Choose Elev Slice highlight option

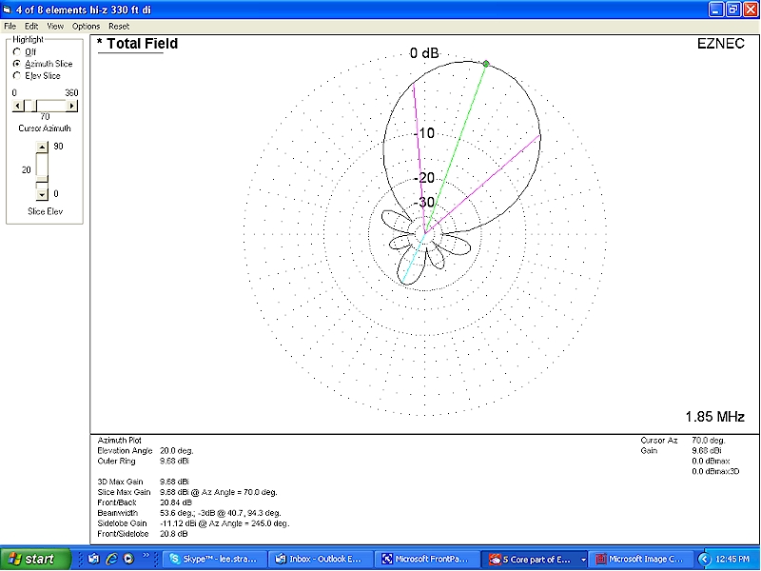16,75
